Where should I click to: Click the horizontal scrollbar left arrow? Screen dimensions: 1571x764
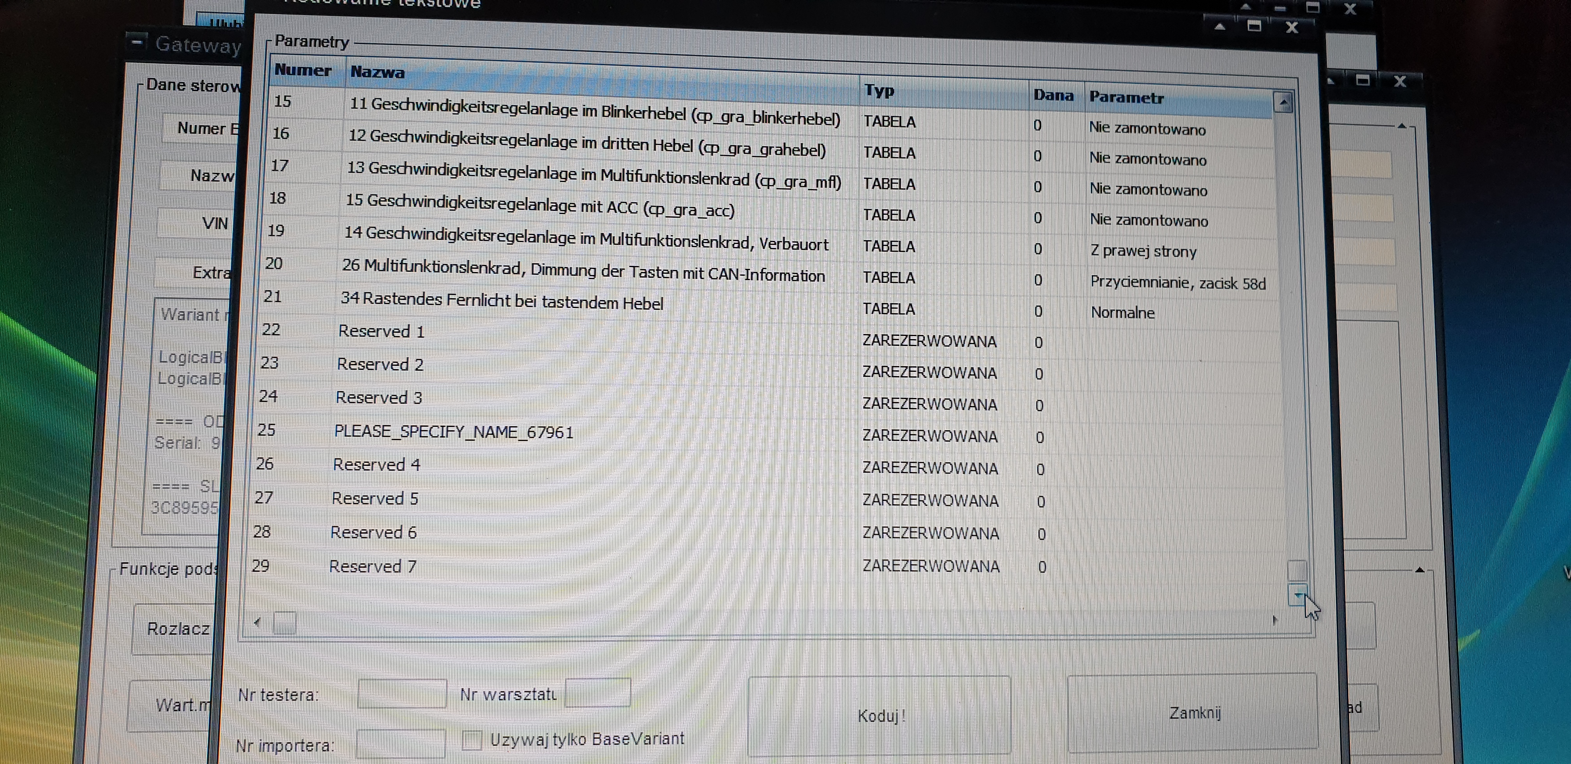click(x=257, y=623)
